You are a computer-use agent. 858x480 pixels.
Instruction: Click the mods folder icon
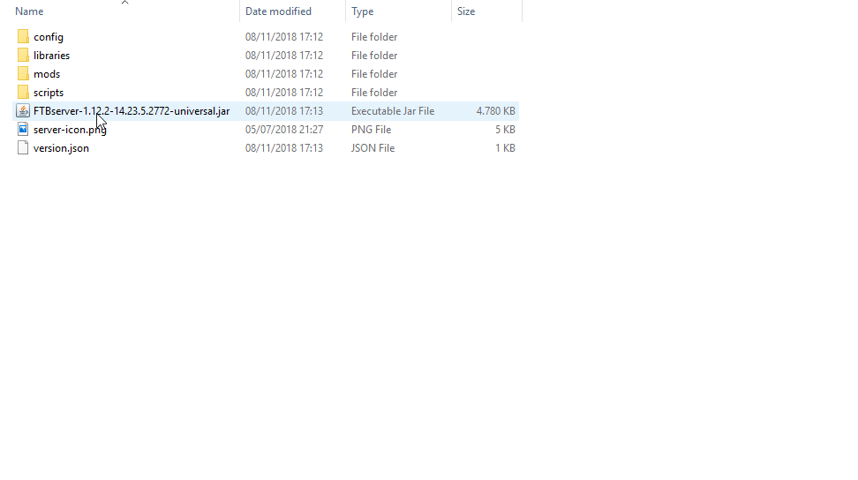click(23, 74)
